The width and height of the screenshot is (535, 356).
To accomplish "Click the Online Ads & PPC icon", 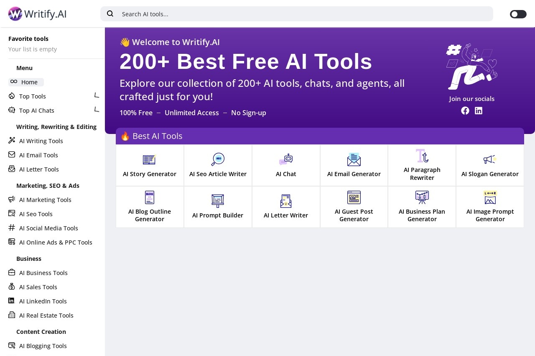I will 12,242.
